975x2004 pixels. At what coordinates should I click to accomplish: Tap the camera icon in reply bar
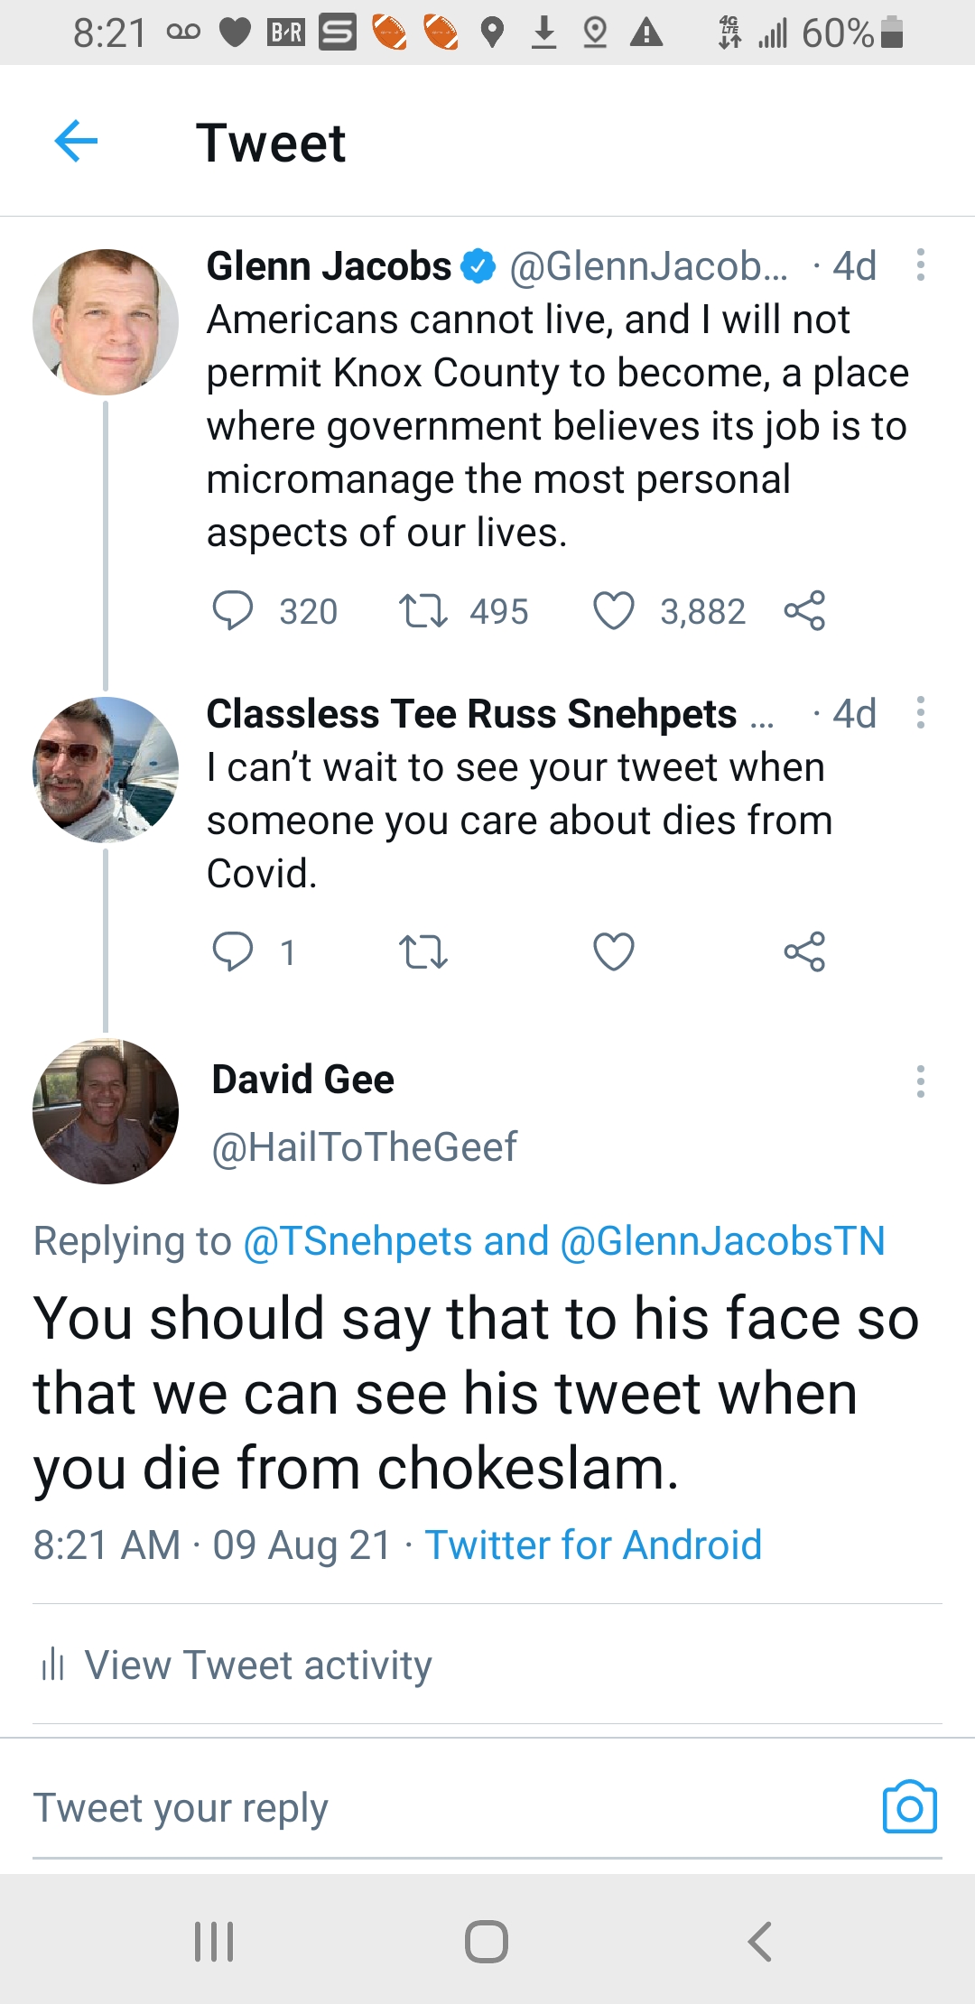click(909, 1806)
